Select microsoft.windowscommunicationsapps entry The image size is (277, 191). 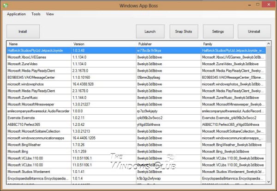pos(136,138)
